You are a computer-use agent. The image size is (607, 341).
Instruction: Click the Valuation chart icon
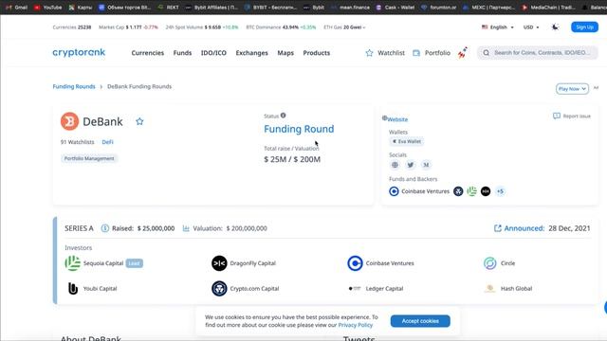coord(186,228)
